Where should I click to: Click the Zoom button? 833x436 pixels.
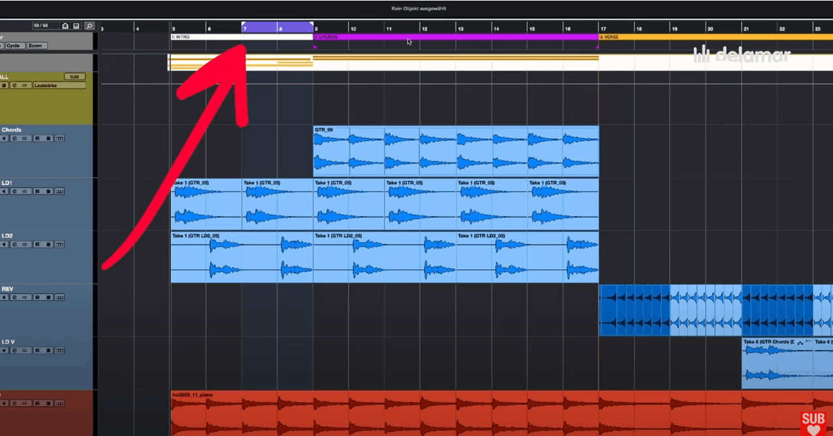tap(36, 45)
